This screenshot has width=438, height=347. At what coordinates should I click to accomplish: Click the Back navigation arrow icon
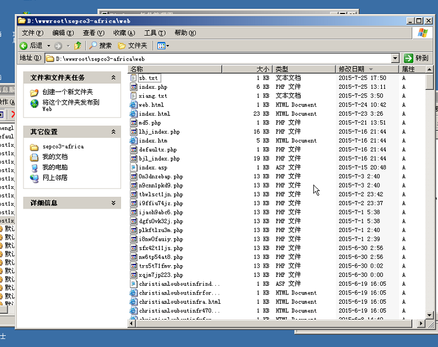[x=23, y=46]
